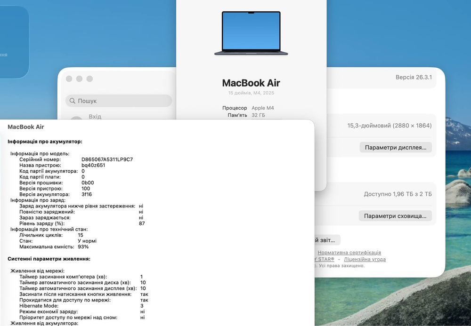Click Hibernate Mode row label
Image resolution: width=471 pixels, height=326 pixels.
coord(39,306)
